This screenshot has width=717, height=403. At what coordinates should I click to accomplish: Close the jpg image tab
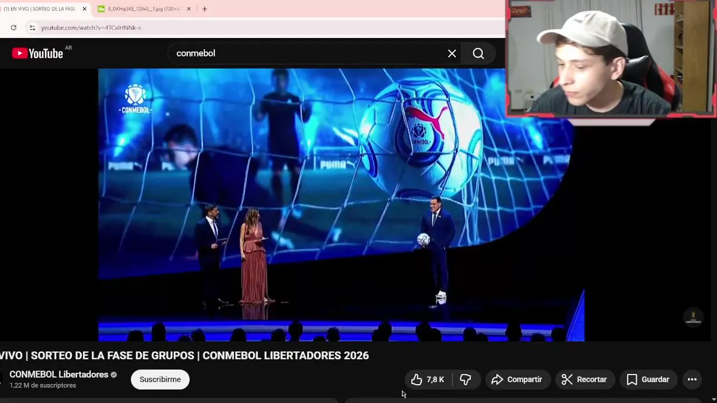point(189,9)
